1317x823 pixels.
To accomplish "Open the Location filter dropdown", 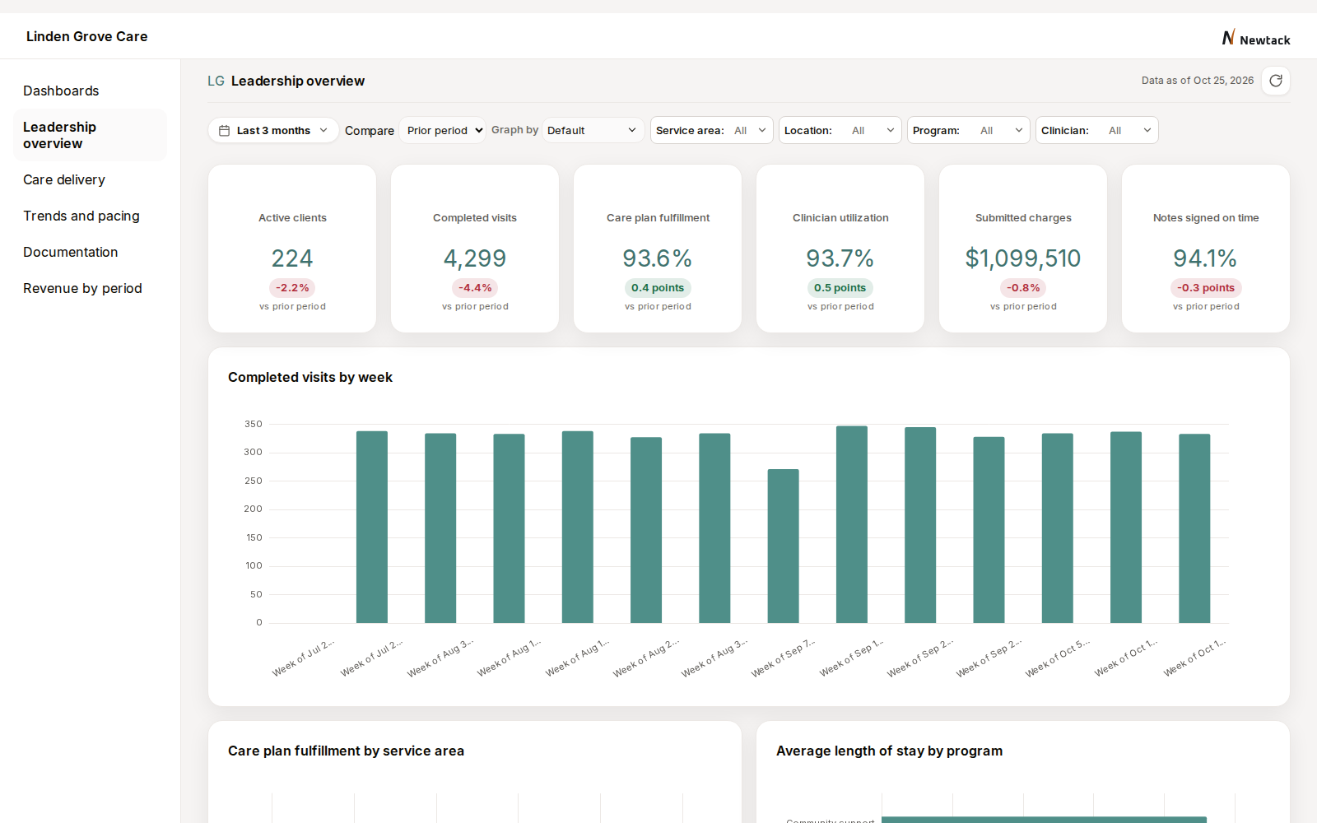I will [x=840, y=130].
